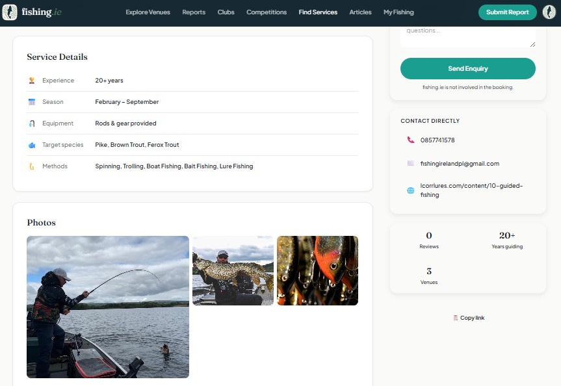This screenshot has width=561, height=386.
Task: Select the Season calendar icon
Action: pos(32,101)
